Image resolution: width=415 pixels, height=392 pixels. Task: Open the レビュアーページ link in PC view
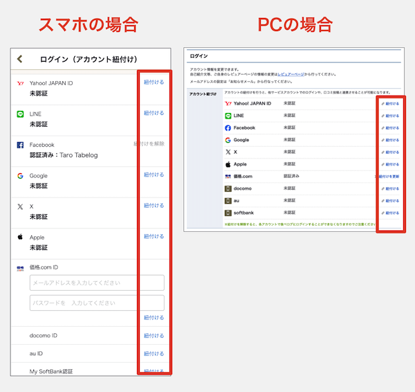[x=290, y=73]
